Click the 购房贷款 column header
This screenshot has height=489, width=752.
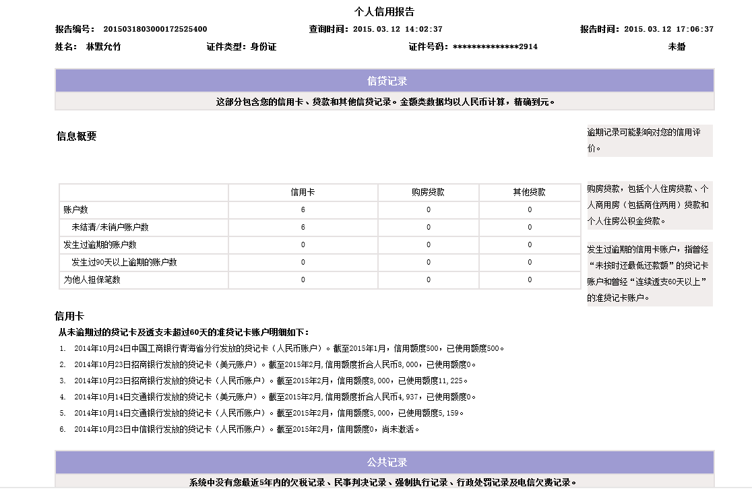[428, 192]
